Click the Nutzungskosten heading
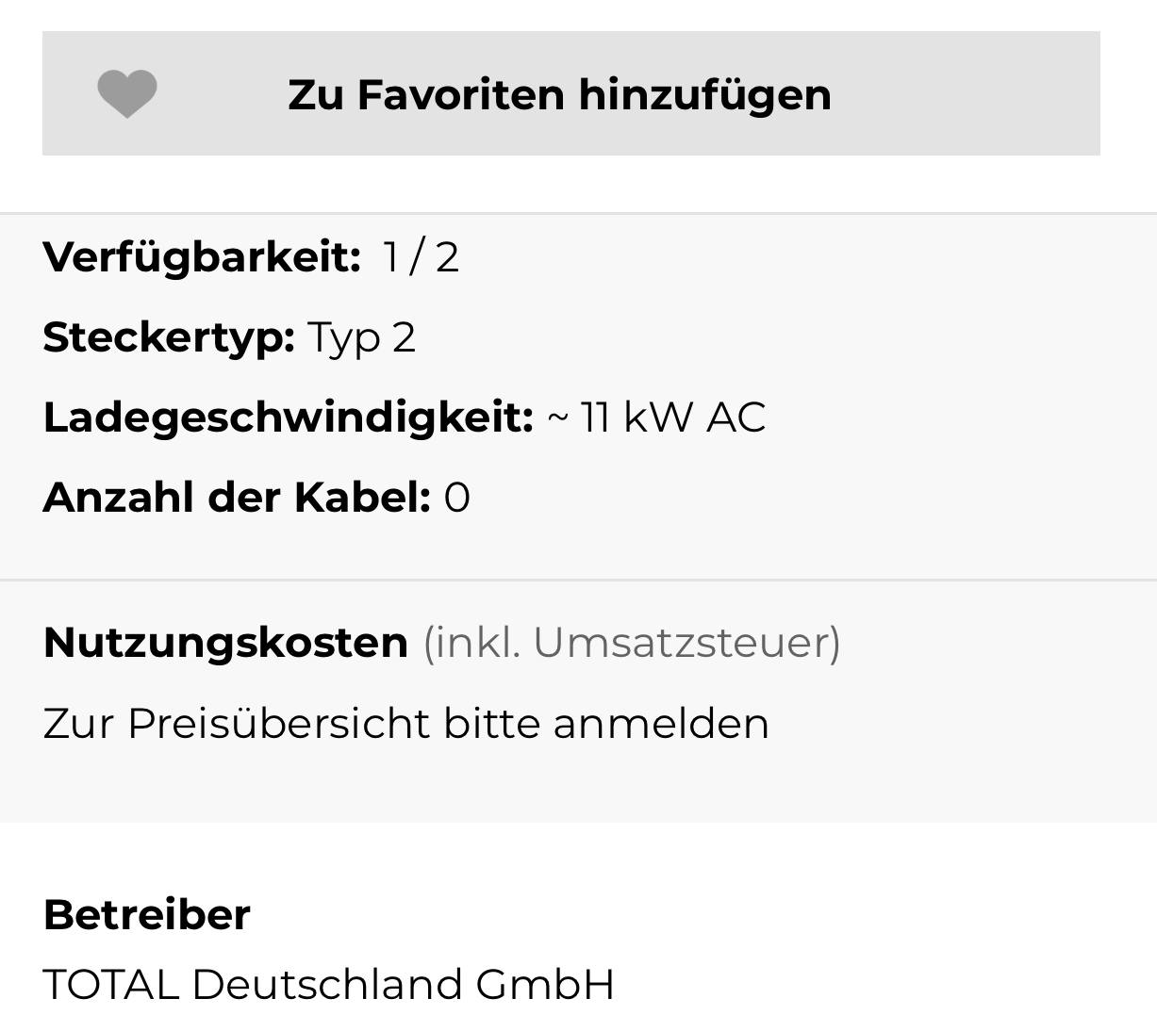The image size is (1157, 1015). pyautogui.click(x=225, y=643)
